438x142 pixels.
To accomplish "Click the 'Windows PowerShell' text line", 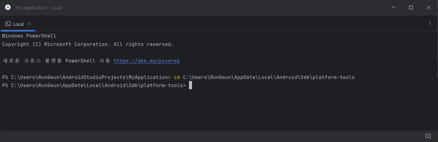I will coord(29,36).
